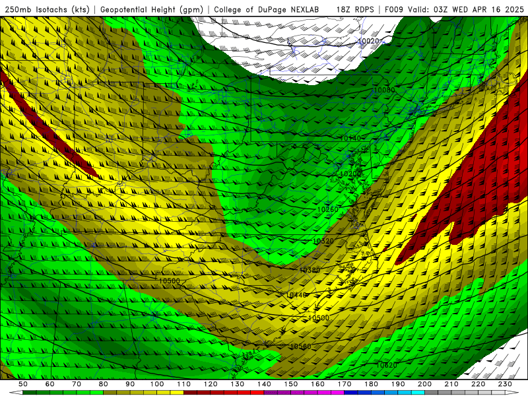Click the 140 value on the color scale
Viewport: 528px width, 396px height.
[265, 384]
